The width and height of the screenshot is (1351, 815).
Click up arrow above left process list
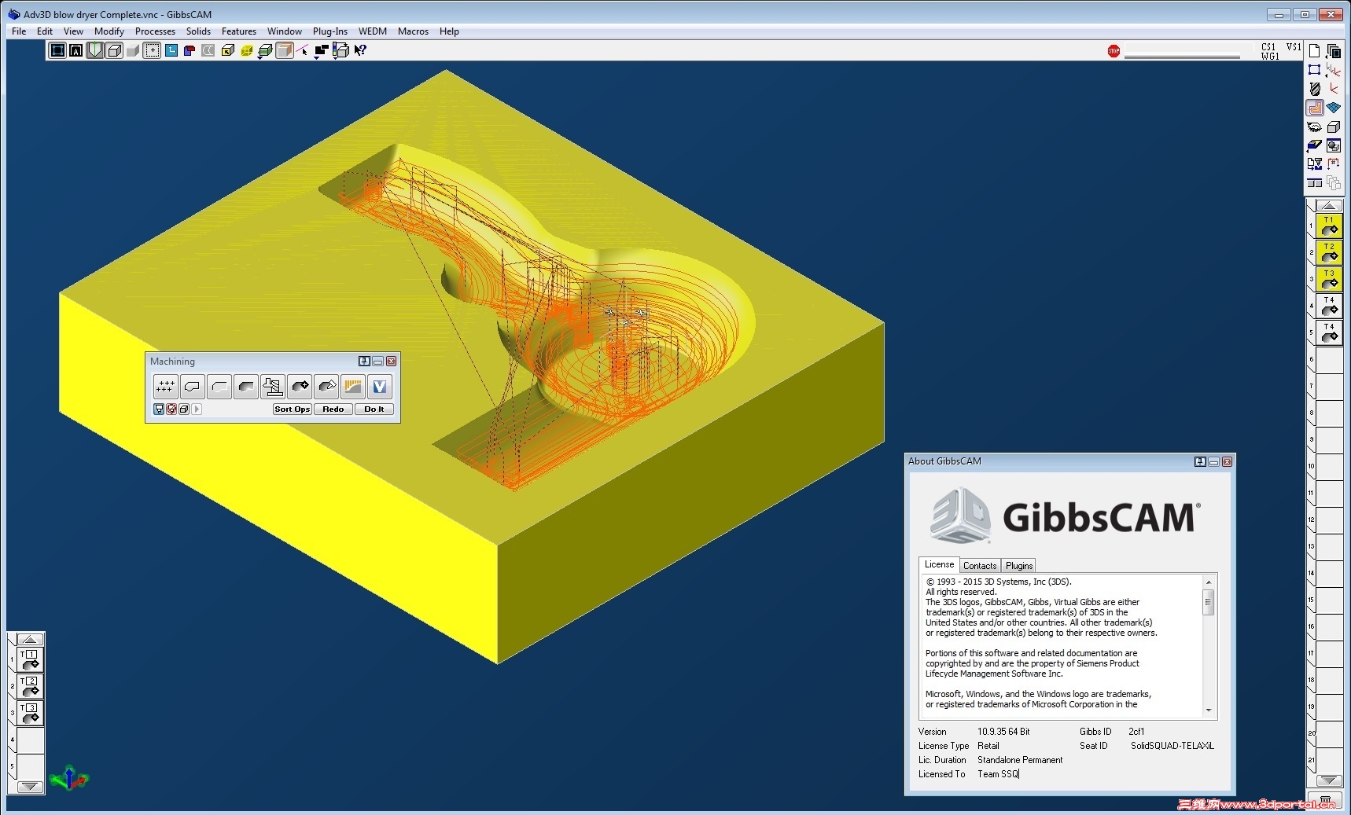pos(30,640)
